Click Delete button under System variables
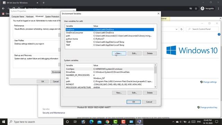 [x=150, y=93]
